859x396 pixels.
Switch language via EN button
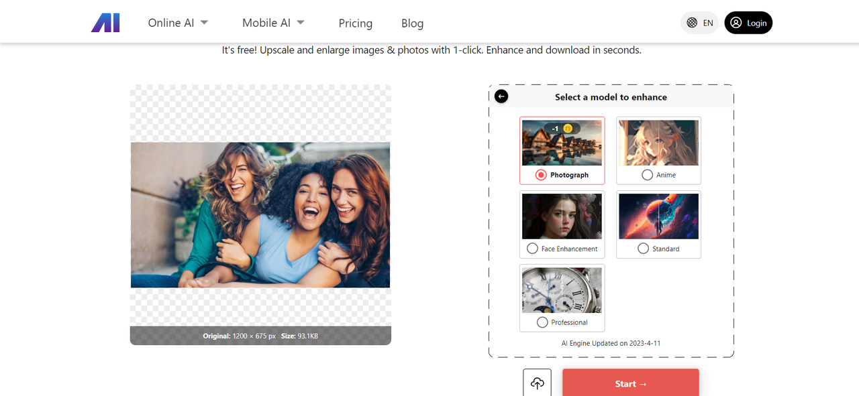699,23
